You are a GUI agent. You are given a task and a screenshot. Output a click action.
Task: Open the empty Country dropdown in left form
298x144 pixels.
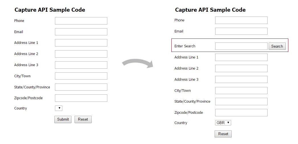(x=58, y=108)
